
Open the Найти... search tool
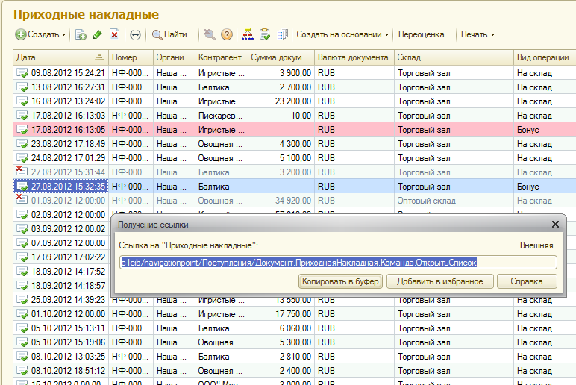[172, 34]
